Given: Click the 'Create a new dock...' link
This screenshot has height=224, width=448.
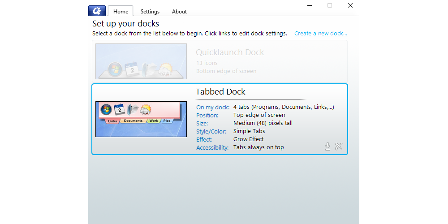Looking at the screenshot, I should pyautogui.click(x=321, y=34).
